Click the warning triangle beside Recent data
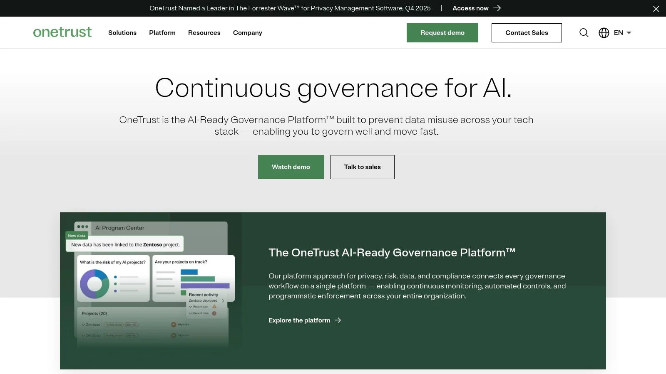Screen dimensions: 666x374 tap(214, 307)
